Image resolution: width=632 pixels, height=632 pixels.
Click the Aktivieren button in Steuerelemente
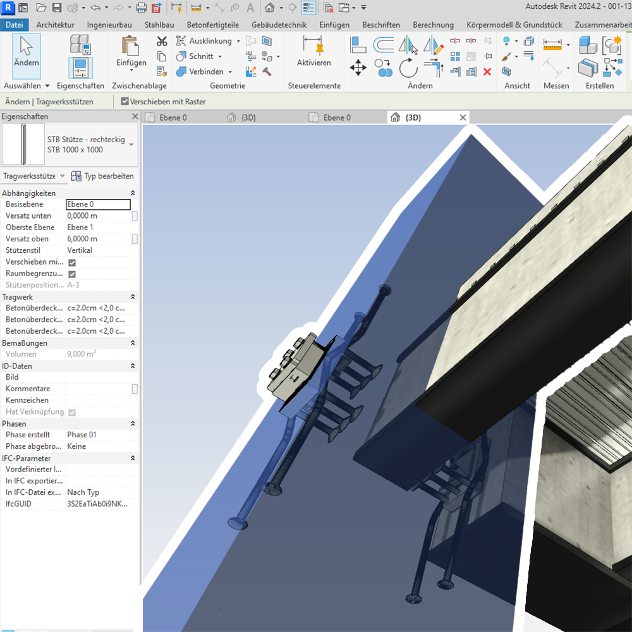coord(314,51)
